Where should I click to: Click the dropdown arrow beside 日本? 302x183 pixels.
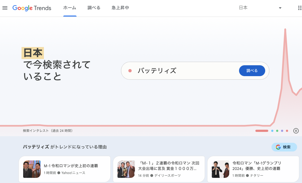(280, 8)
